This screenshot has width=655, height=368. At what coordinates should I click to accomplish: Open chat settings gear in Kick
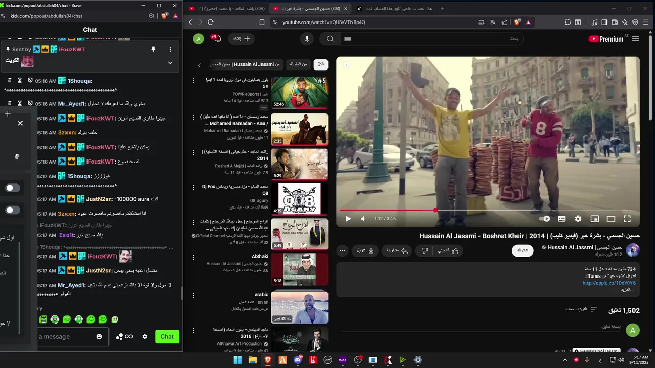click(145, 336)
